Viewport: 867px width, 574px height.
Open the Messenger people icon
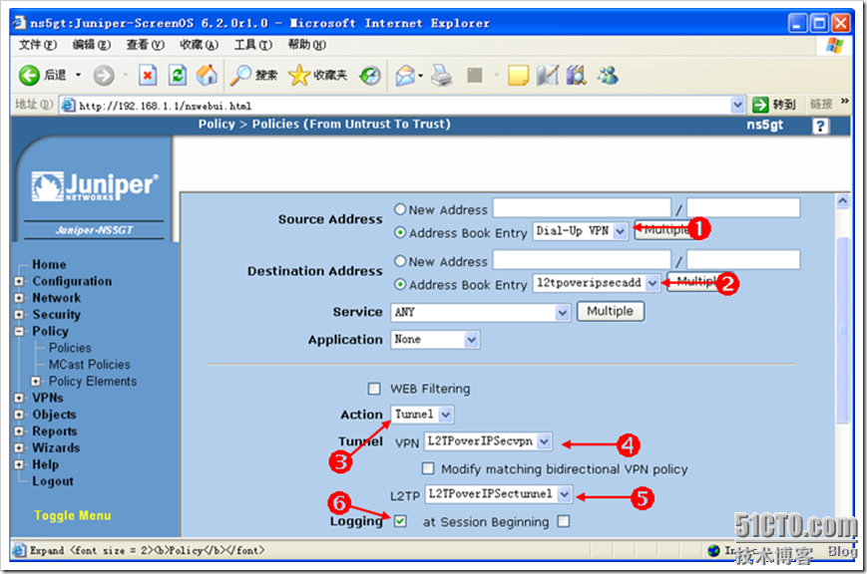point(608,75)
